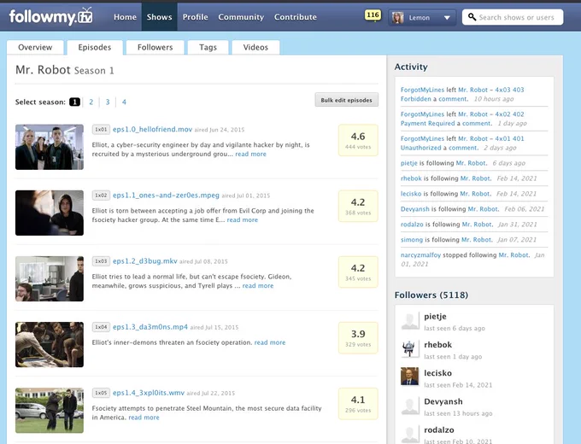Click read more for episode 1x05
Image resolution: width=581 pixels, height=444 pixels.
pos(144,418)
